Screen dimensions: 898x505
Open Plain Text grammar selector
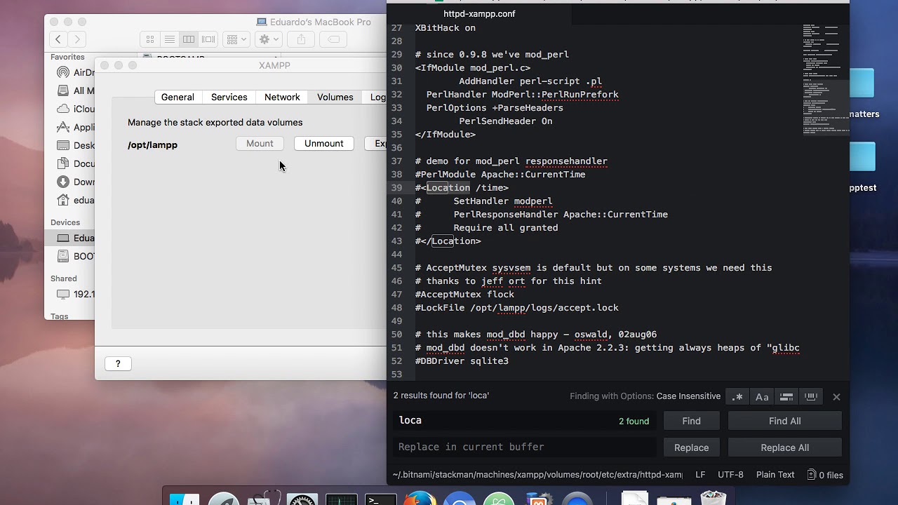tap(775, 475)
